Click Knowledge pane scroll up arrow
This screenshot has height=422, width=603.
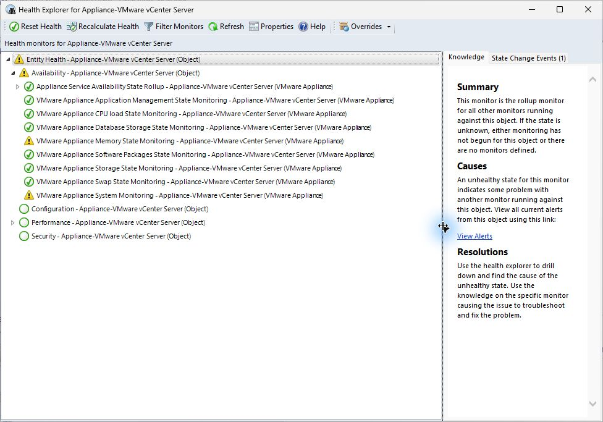click(x=592, y=80)
